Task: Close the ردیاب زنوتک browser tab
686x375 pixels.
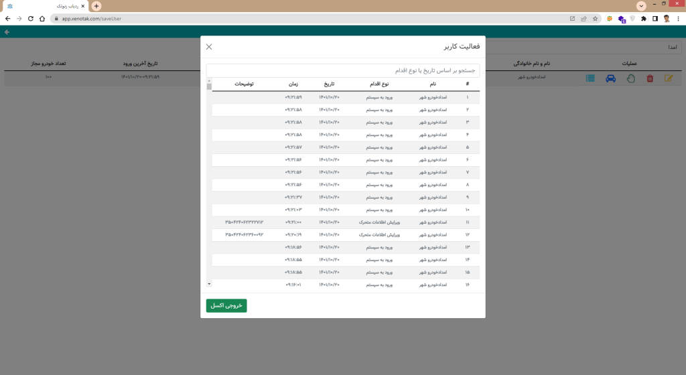Action: [82, 6]
